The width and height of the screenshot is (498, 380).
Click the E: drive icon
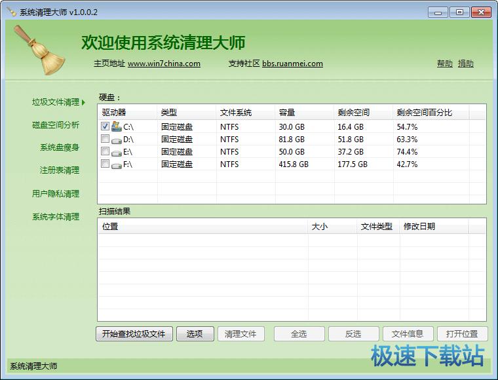click(x=117, y=152)
